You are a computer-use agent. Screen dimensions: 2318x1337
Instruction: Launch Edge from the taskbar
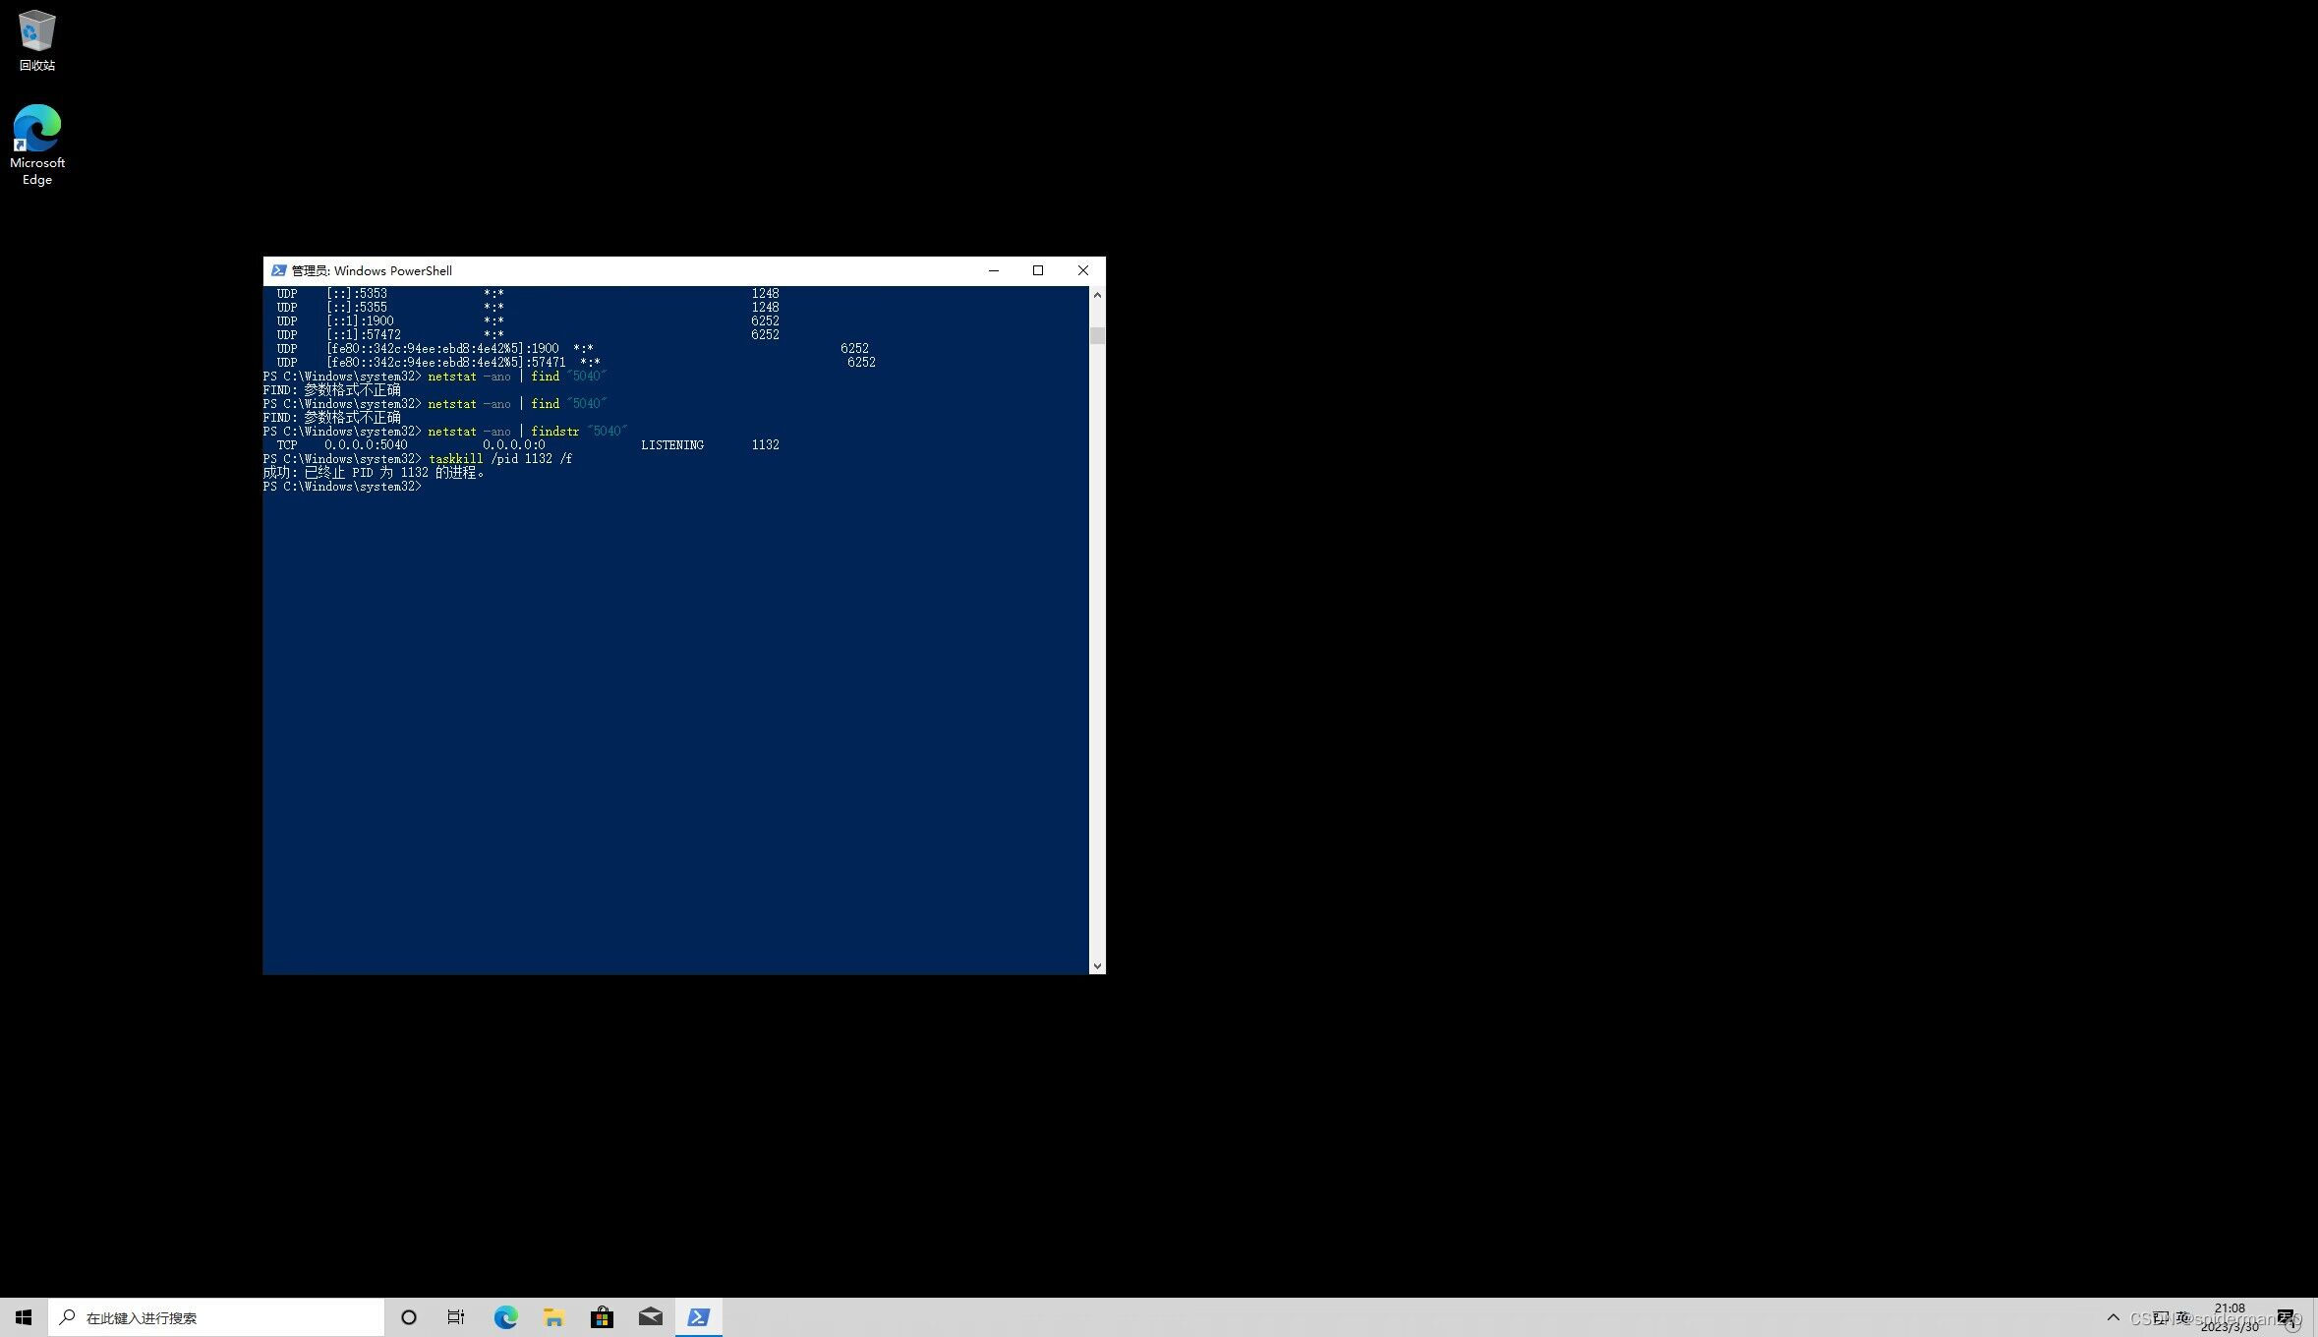click(505, 1317)
